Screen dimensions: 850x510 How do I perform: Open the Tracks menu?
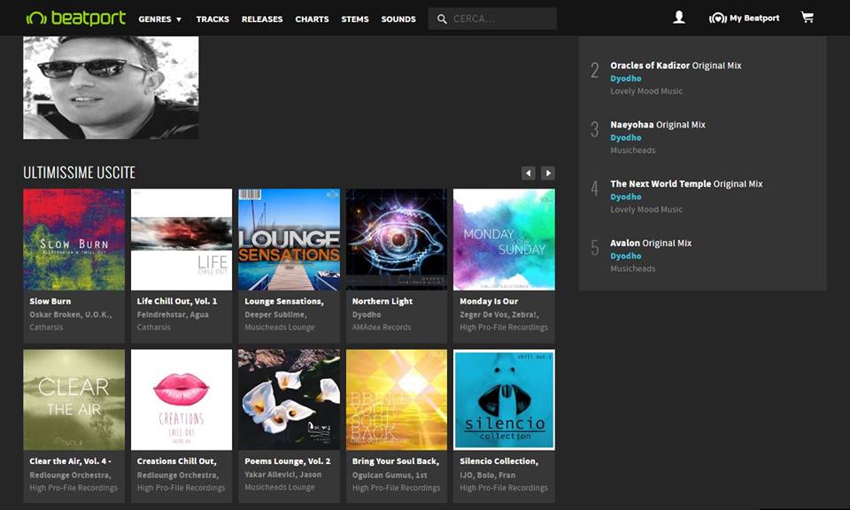212,19
